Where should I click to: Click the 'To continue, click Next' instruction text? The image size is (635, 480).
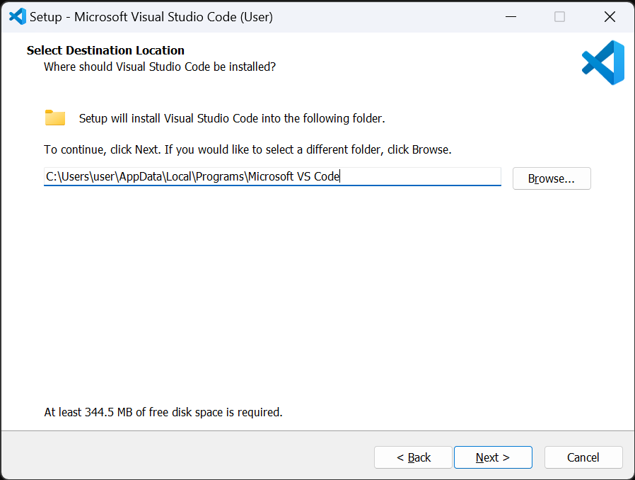point(247,149)
